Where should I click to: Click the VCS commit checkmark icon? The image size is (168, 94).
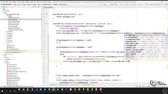point(145,4)
